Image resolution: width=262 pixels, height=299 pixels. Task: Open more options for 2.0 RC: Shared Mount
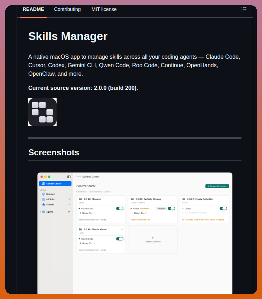[122, 229]
